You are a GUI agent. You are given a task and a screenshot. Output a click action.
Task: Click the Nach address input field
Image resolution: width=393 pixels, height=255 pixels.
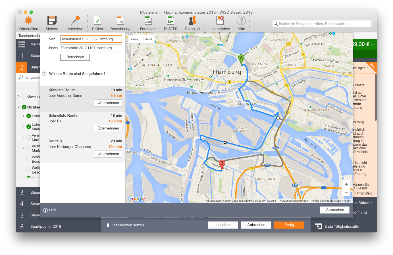(91, 48)
